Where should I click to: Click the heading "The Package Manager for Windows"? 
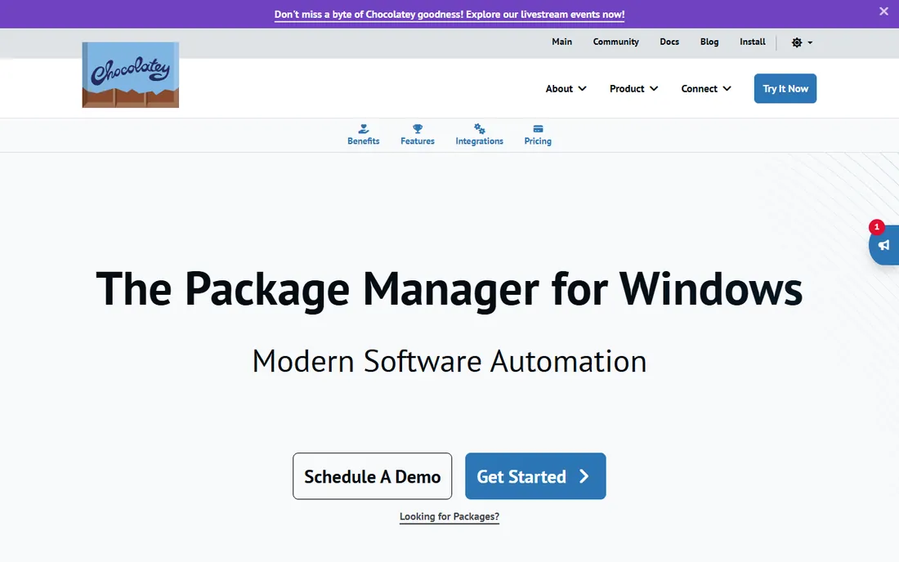[x=449, y=289]
